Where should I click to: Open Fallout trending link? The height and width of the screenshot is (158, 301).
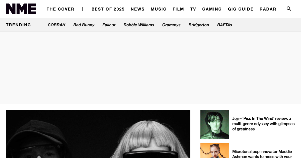point(109,25)
